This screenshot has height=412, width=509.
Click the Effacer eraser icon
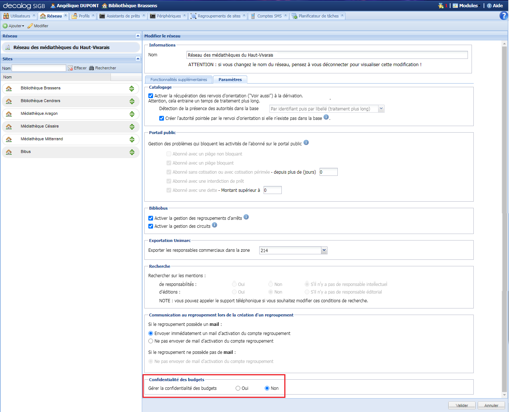(x=71, y=68)
